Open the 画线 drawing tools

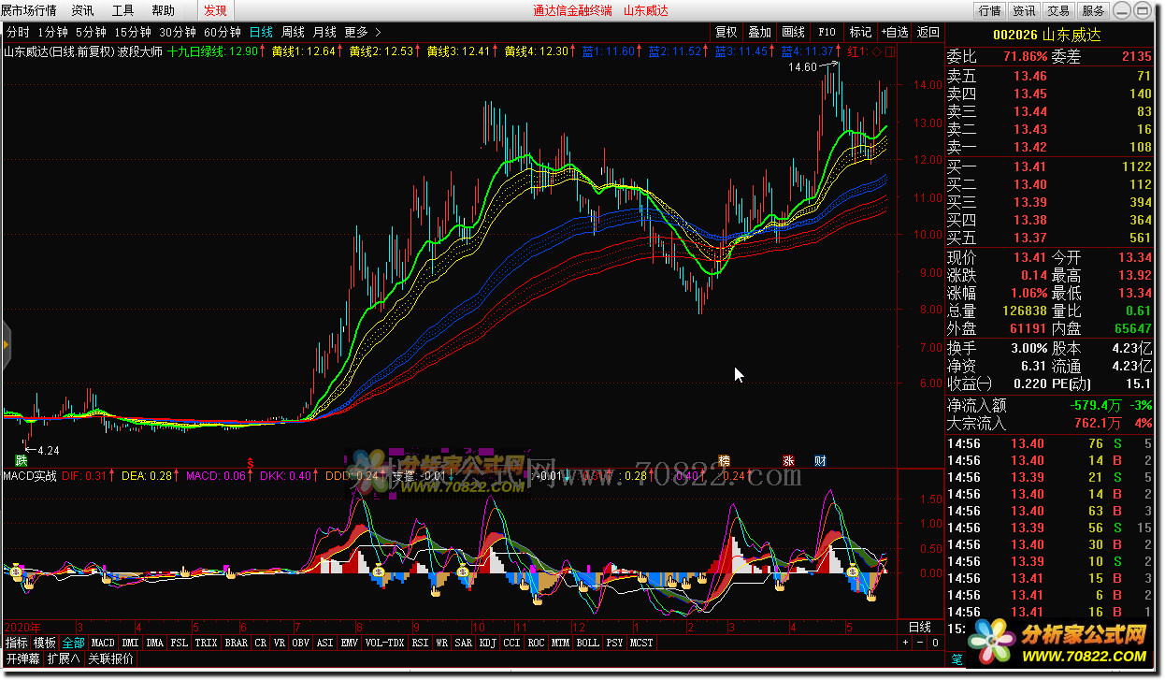click(794, 32)
